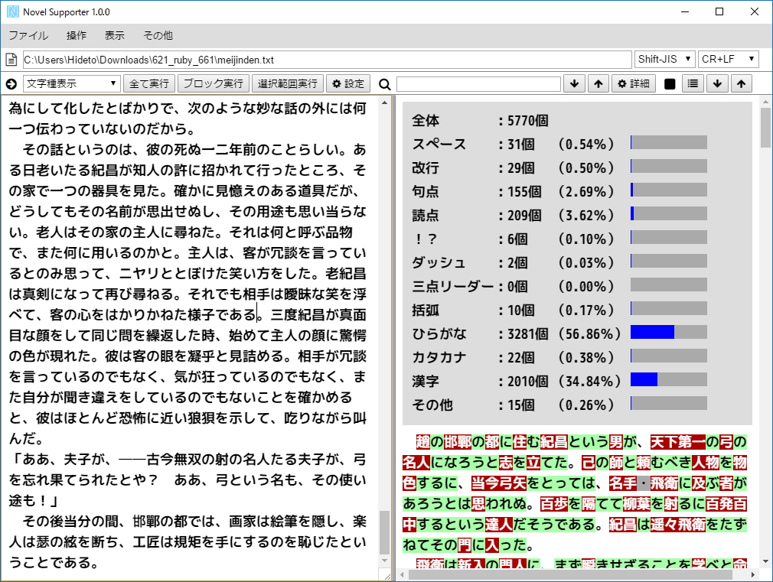The image size is (773, 582).
Task: Click the search previous up-arrow icon
Action: coord(598,84)
